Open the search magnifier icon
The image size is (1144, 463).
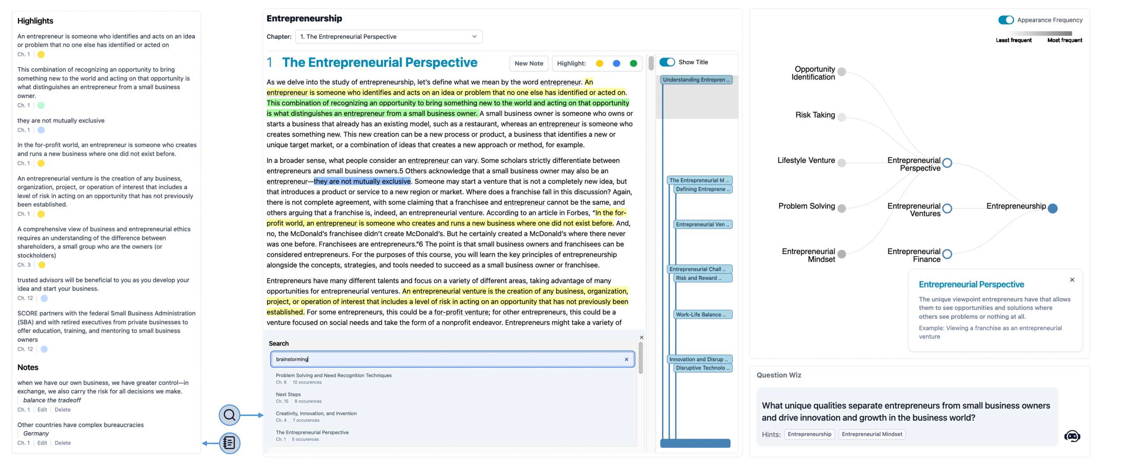230,415
